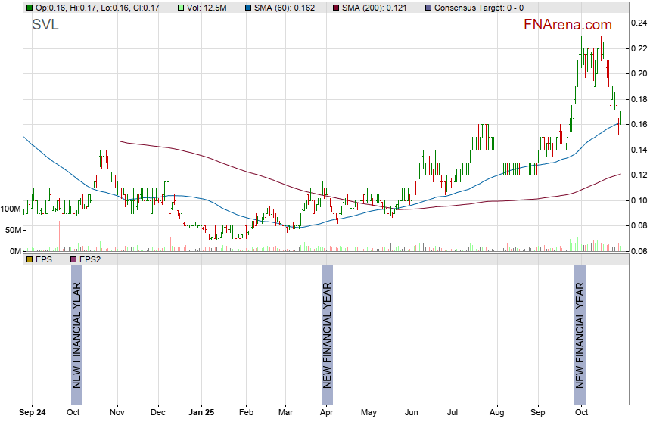Click the SMA (200): 0.121 legend text
Screen dimensions: 650x428
(x=378, y=7)
